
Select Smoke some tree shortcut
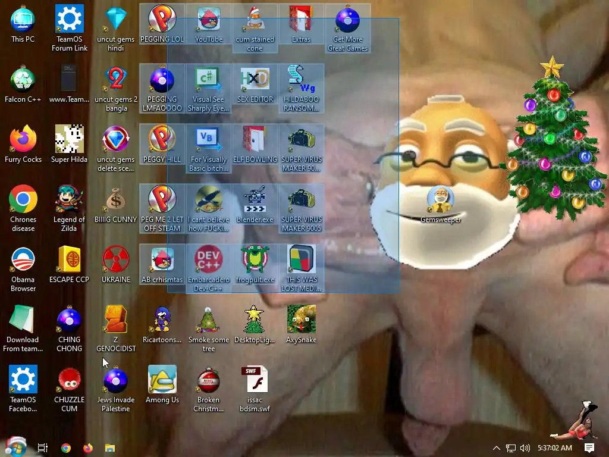pos(209,329)
